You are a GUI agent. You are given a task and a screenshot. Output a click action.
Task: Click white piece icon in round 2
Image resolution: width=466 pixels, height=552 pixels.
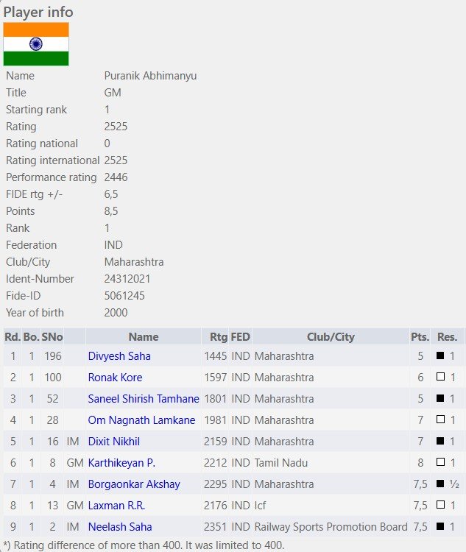440,377
